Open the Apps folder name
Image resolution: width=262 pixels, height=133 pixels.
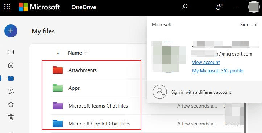(74, 88)
